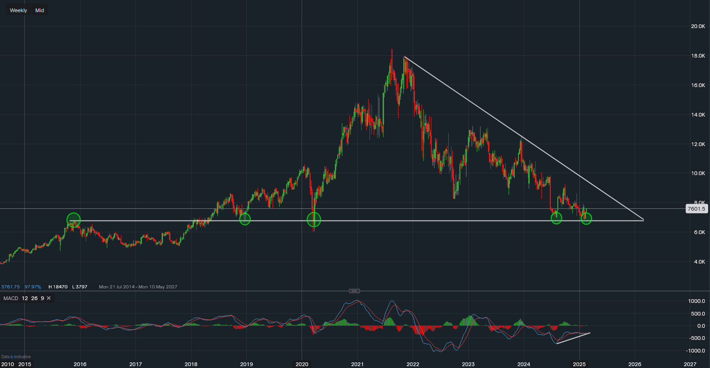Click the 7601.5 current price label
The image size is (710, 368).
click(x=696, y=209)
